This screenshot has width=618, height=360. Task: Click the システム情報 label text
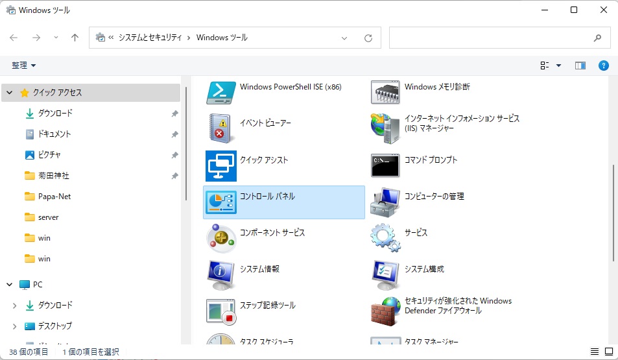point(260,269)
